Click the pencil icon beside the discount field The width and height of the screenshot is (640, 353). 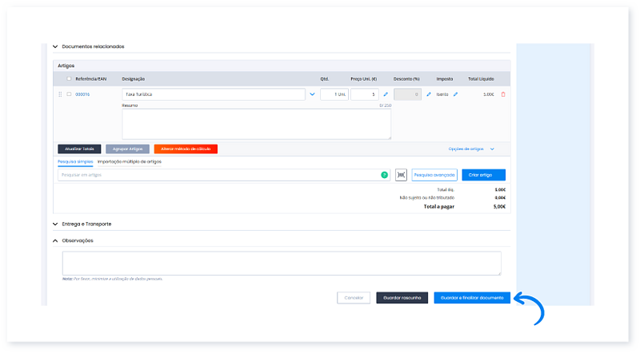428,94
